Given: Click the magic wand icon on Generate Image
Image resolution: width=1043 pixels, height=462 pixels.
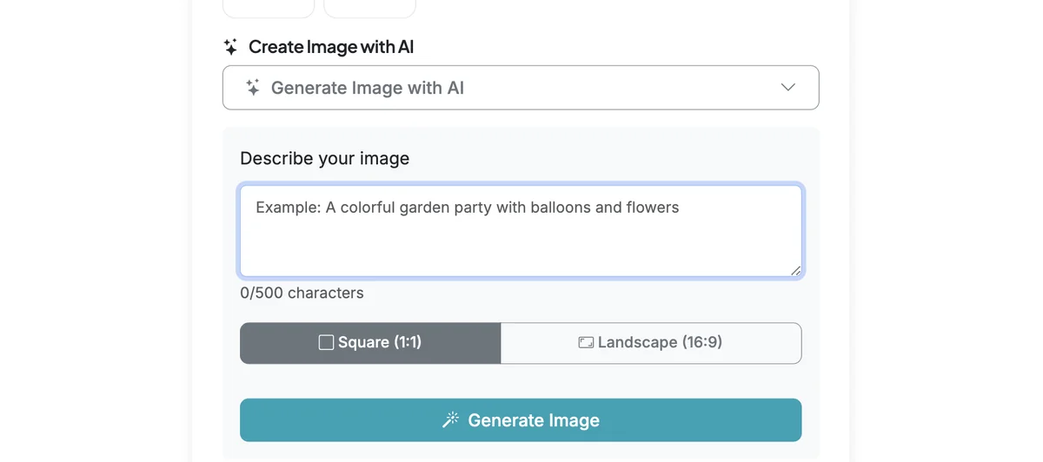Looking at the screenshot, I should 450,420.
